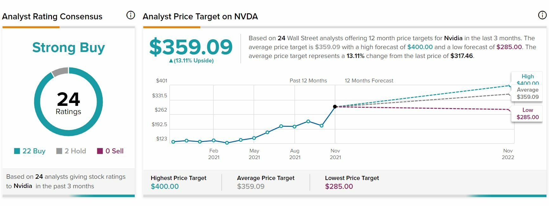Screen dimensions: 549x206
Task: Click info icon beside Analyst Rating Consensus
Action: [131, 15]
